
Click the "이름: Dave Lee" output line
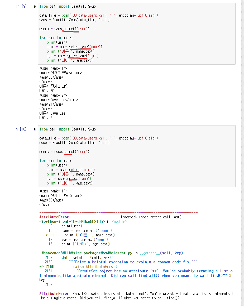[x=52, y=113]
